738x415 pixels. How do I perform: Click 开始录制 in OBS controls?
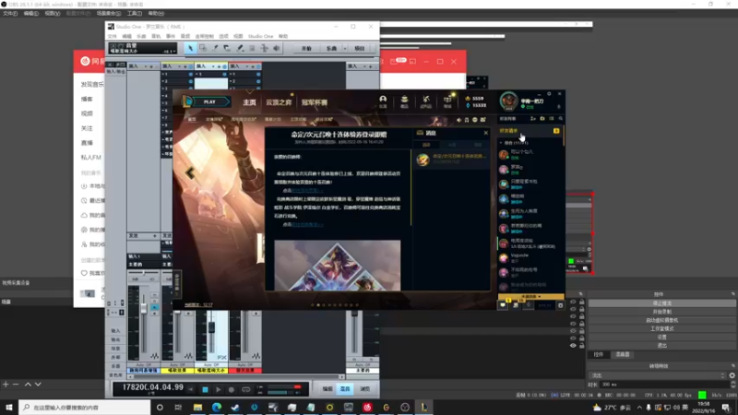(661, 312)
